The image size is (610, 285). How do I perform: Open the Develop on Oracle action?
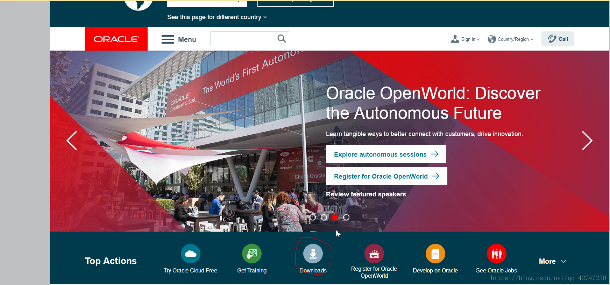435,258
